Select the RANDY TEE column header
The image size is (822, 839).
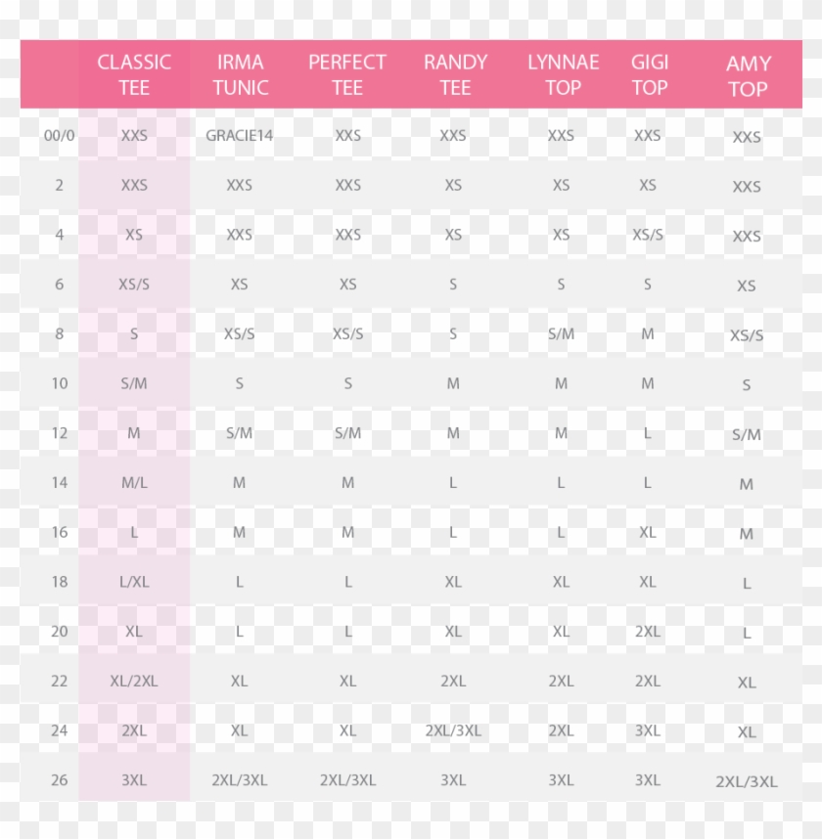tap(455, 74)
